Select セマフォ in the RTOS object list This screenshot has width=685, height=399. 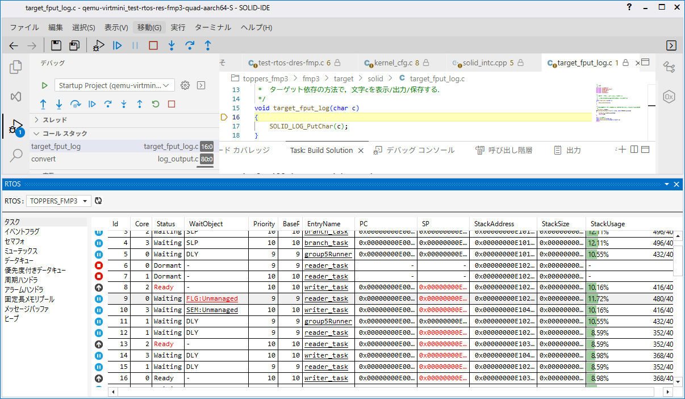point(15,242)
